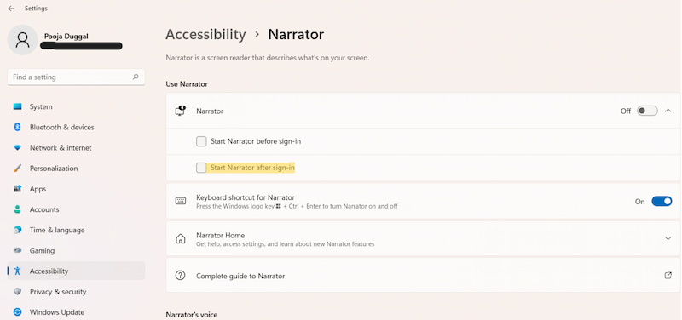Click the Use Narrator section heading

187,83
